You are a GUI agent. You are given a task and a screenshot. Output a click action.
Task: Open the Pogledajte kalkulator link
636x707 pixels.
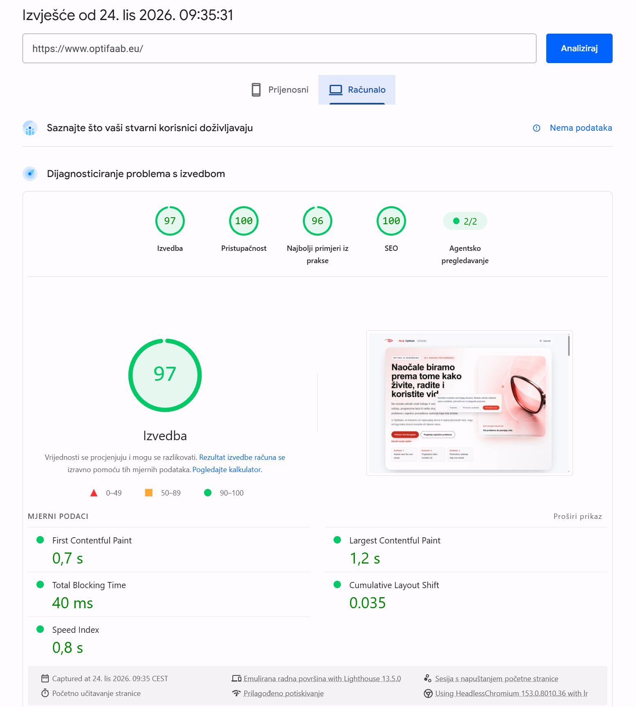(227, 470)
